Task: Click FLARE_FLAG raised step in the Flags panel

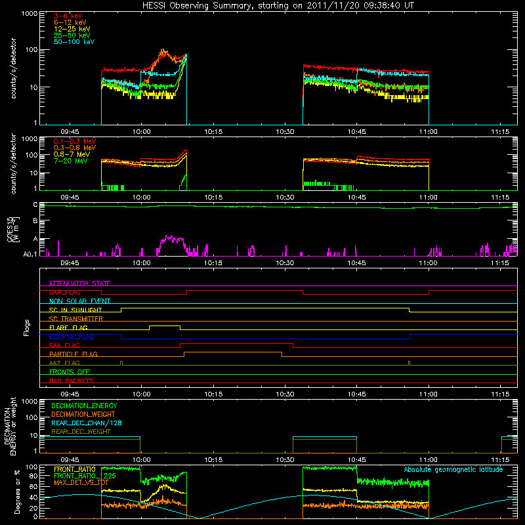Action: pos(165,325)
